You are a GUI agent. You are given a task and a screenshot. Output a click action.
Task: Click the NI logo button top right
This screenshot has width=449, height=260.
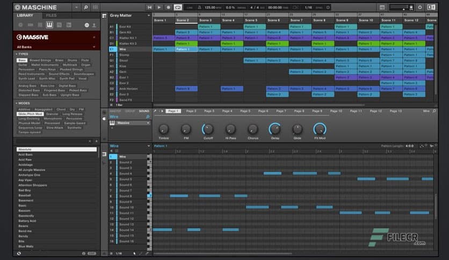(x=431, y=8)
